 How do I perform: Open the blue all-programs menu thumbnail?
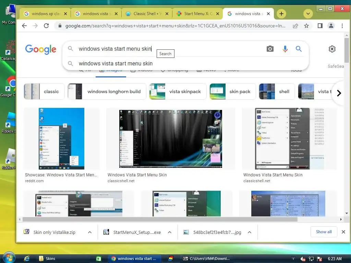pyautogui.click(x=288, y=203)
